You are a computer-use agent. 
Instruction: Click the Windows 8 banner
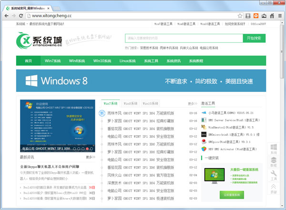pos(141,80)
